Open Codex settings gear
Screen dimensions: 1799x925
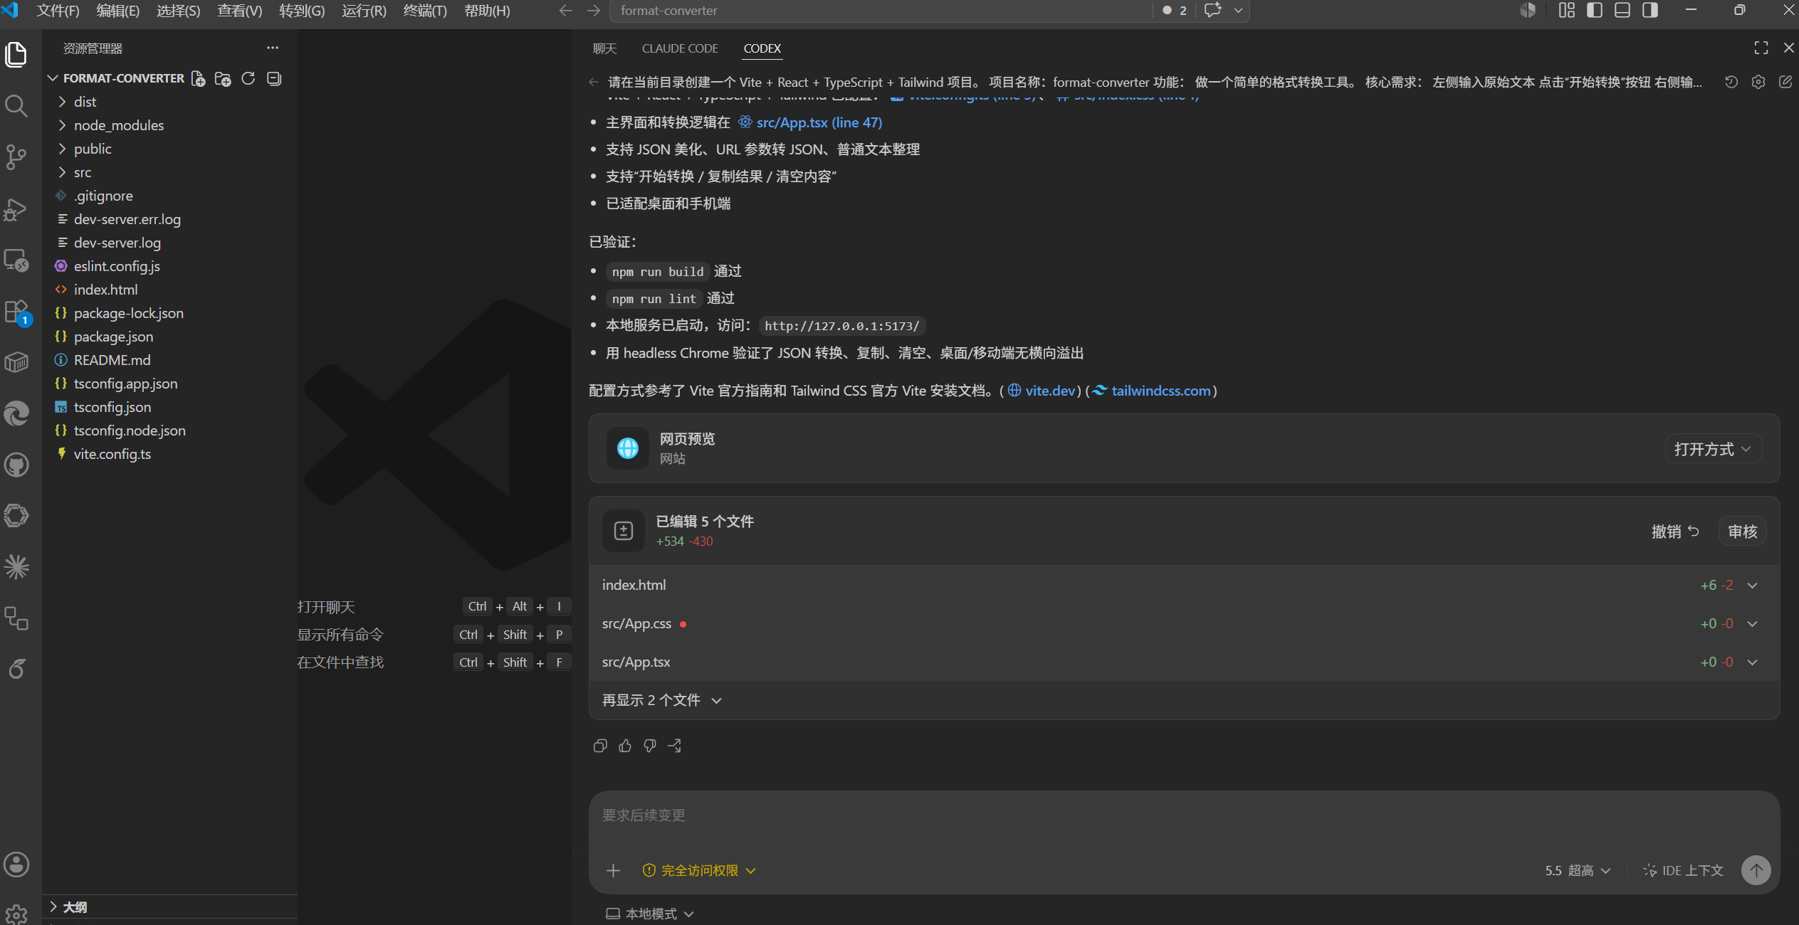point(1758,82)
